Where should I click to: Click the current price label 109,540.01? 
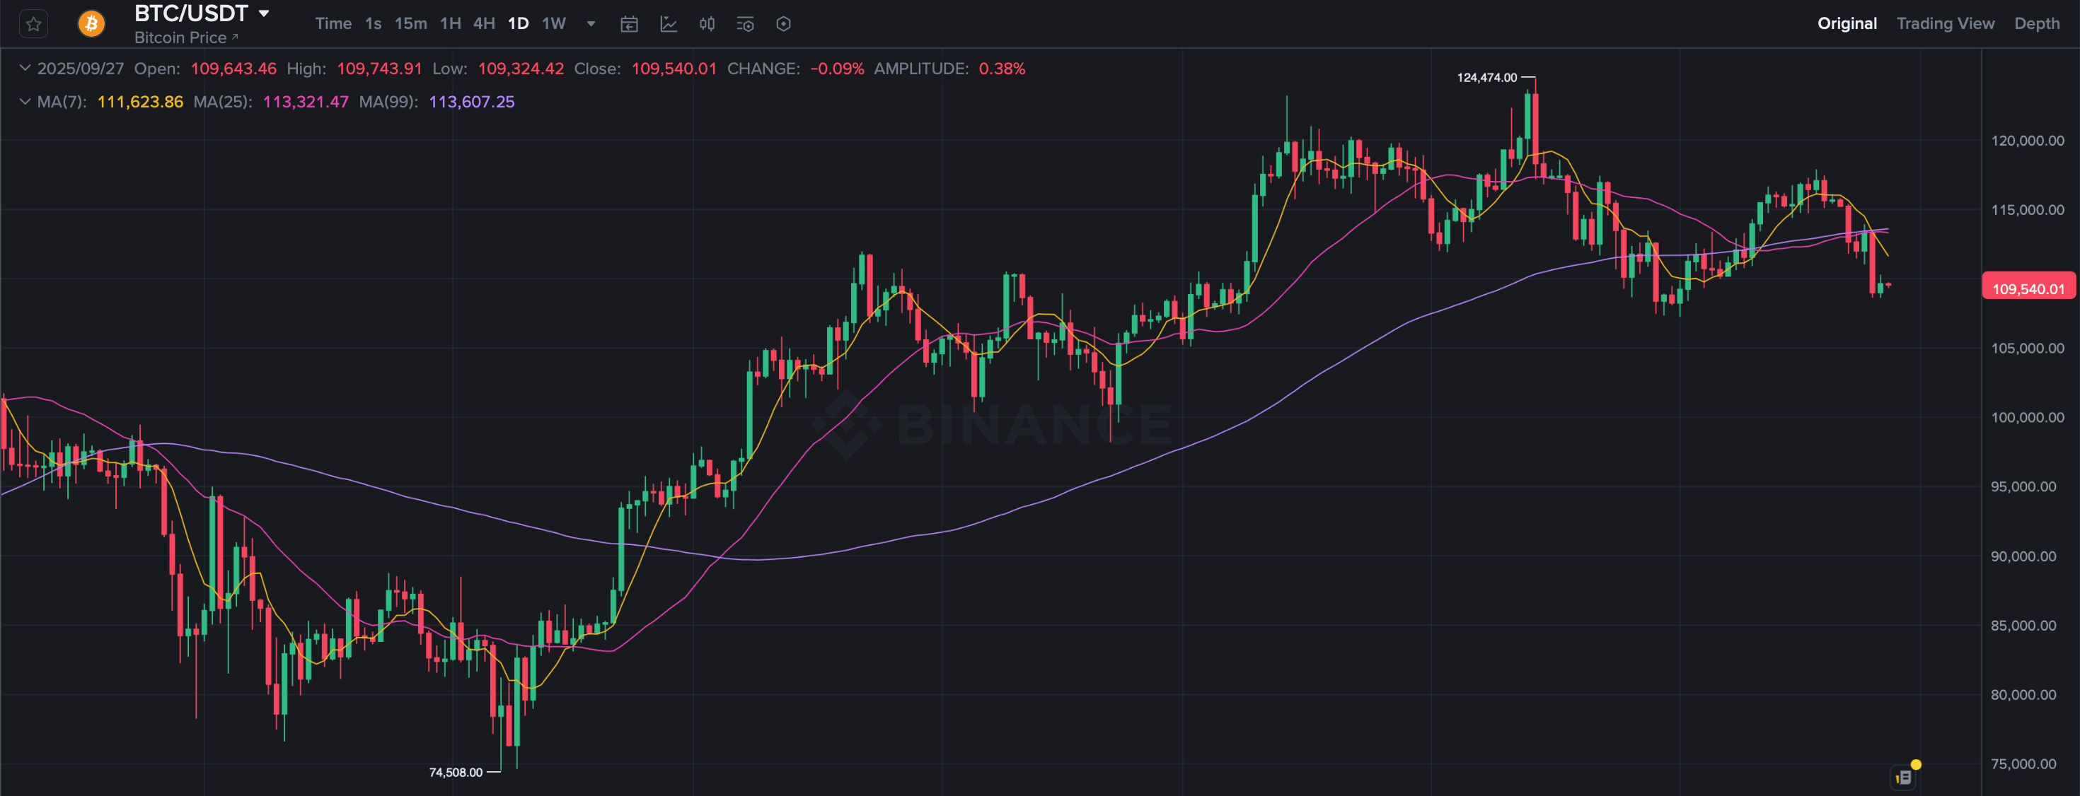[2028, 288]
